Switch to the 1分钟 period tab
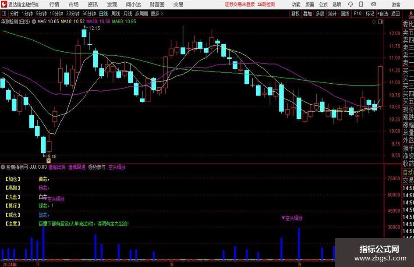The image size is (414, 267). pos(27,14)
